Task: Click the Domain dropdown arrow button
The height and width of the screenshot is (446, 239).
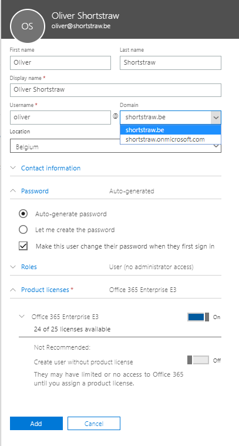Action: coord(216,118)
